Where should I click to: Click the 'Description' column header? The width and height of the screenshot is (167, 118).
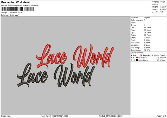tap(148, 55)
